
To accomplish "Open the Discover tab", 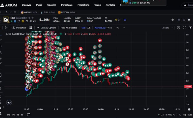I will 26,5.
